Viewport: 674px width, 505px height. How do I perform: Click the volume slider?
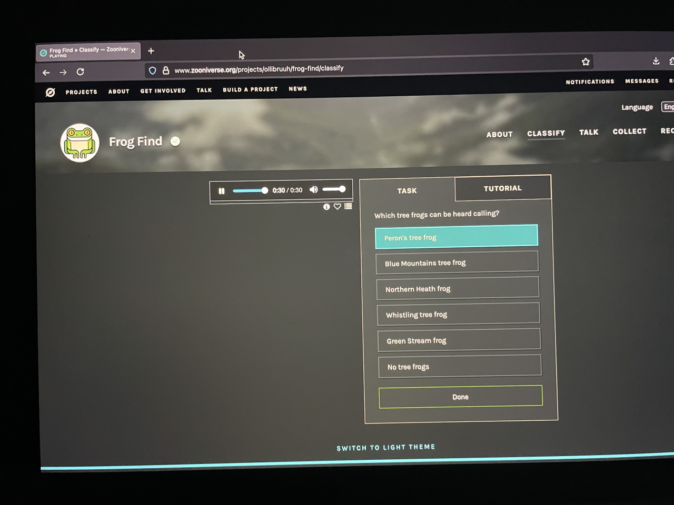pos(334,189)
